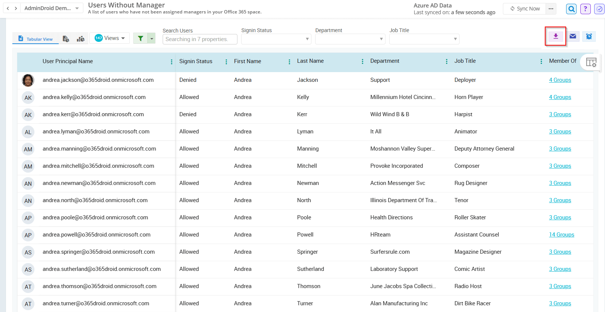The height and width of the screenshot is (312, 605).
Task: Click the AT avatar for andrea.turner
Action: click(28, 304)
